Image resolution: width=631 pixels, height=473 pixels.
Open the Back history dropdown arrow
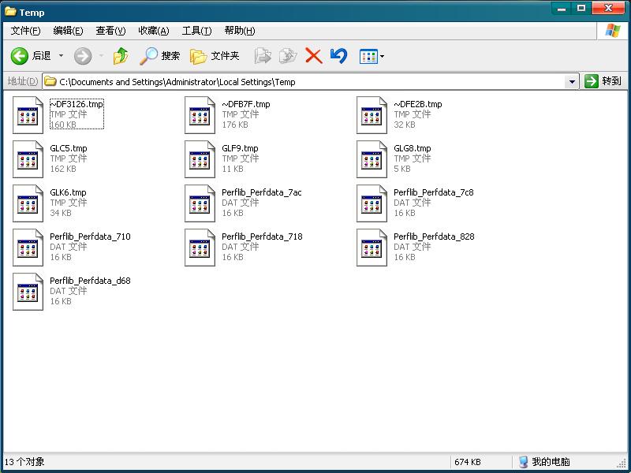coord(62,56)
